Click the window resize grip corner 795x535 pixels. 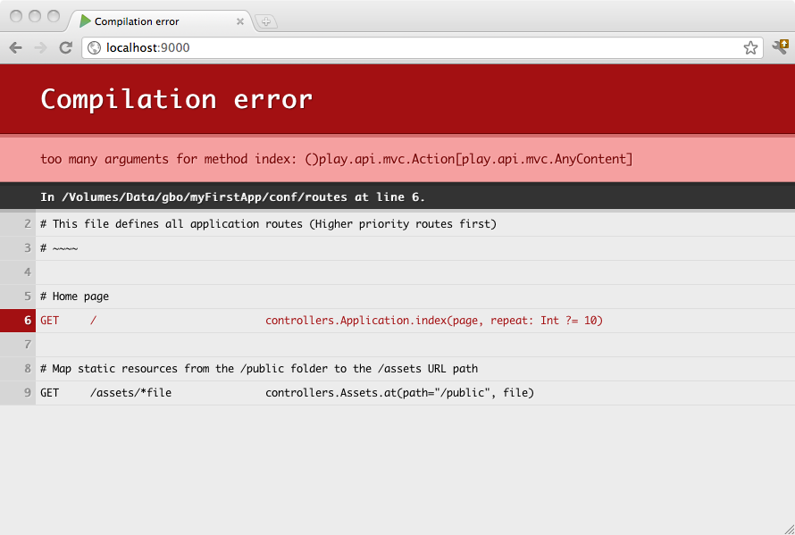[x=788, y=528]
